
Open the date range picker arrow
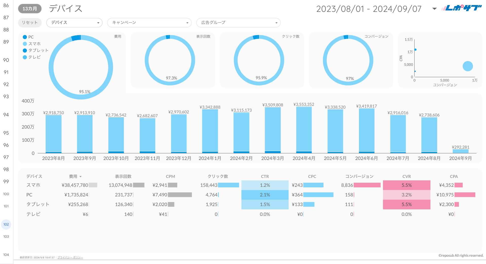tap(434, 9)
